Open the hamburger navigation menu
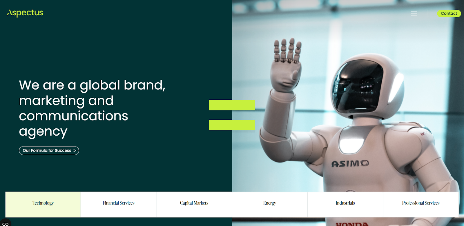This screenshot has height=226, width=464. 414,13
